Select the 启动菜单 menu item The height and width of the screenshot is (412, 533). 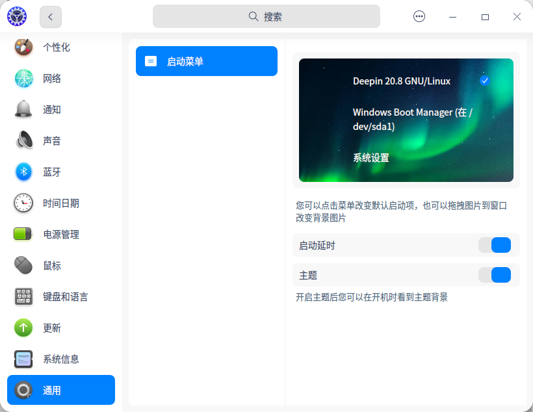pos(207,61)
